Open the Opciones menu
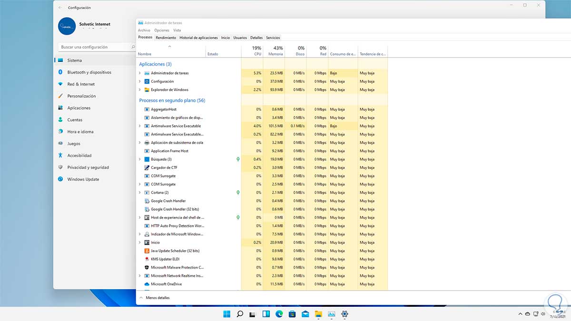 [x=162, y=30]
